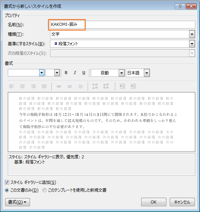Click the キャンセル button
The image size is (200, 212).
pos(182,202)
